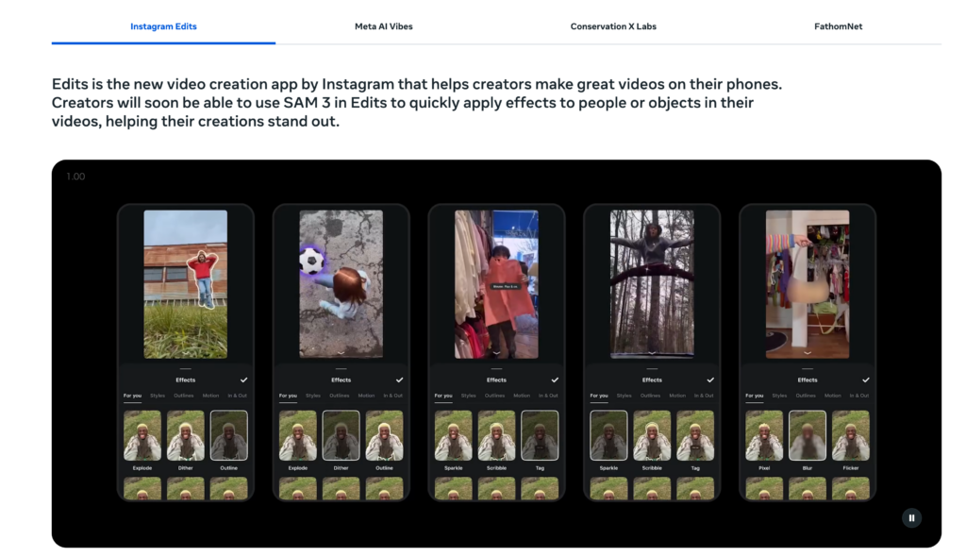The height and width of the screenshot is (557, 966).
Task: Confirm effects checkmark on the soccer ball phone
Action: (399, 380)
